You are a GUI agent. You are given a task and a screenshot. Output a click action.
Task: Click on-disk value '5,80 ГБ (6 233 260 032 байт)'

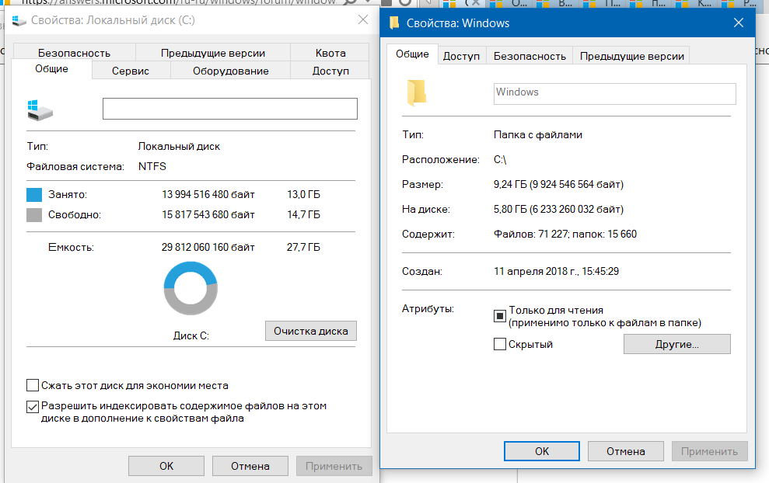(x=558, y=210)
